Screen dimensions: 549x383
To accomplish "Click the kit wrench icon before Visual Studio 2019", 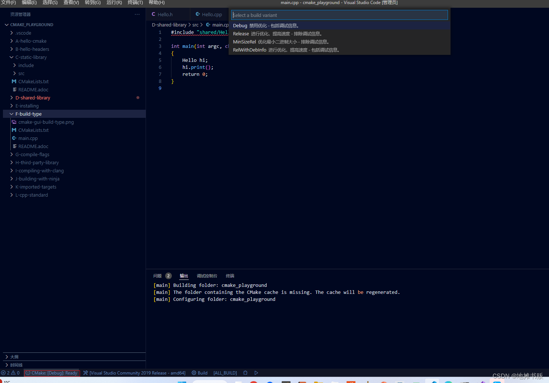I will [86, 373].
